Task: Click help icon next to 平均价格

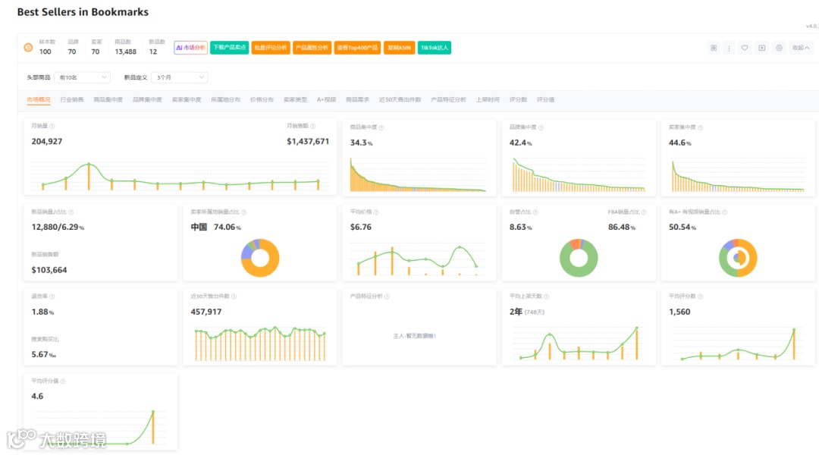Action: pyautogui.click(x=376, y=212)
